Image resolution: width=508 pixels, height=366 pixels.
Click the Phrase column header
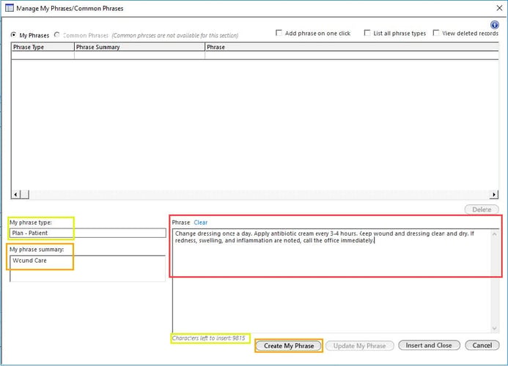pos(352,47)
